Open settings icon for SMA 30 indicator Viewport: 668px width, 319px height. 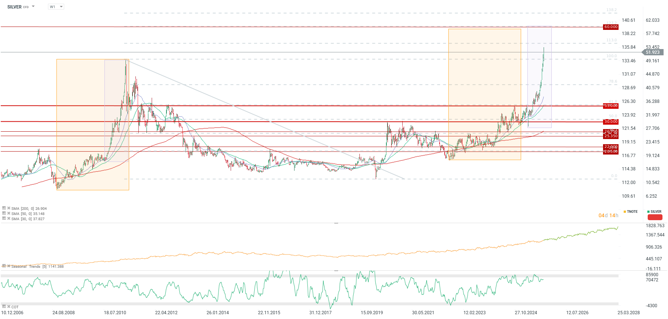pos(4,218)
